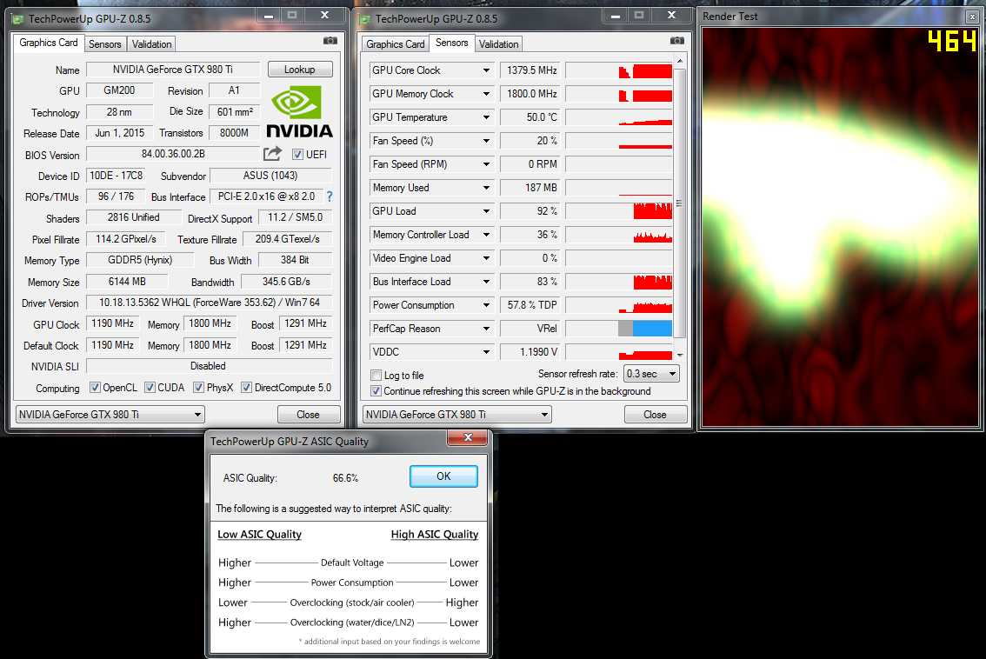
Task: Switch to Validation tab in left window
Action: point(151,44)
